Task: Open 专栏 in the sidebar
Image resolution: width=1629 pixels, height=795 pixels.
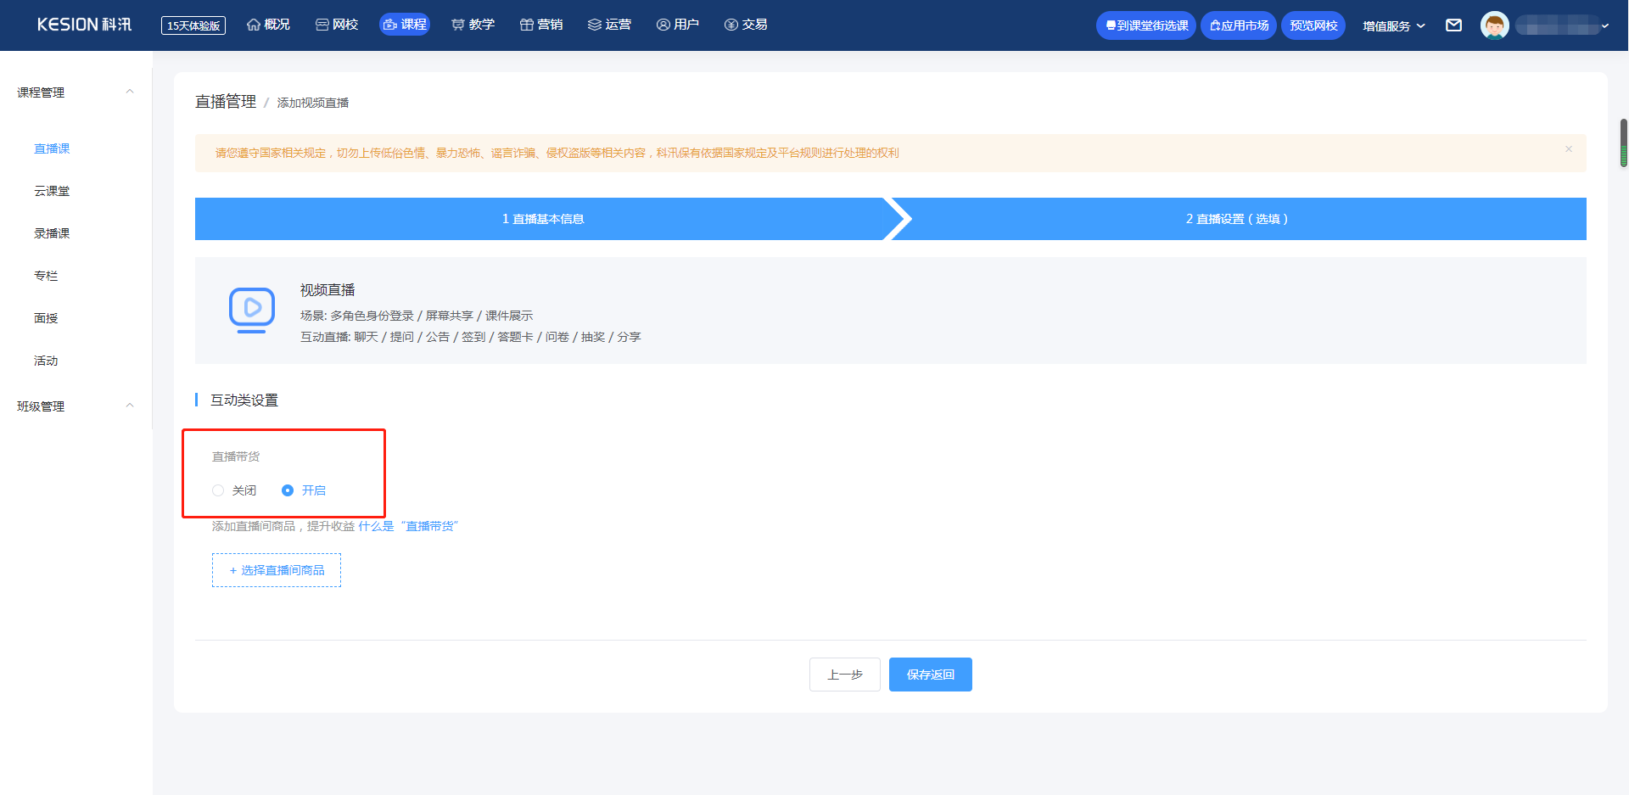Action: point(46,276)
